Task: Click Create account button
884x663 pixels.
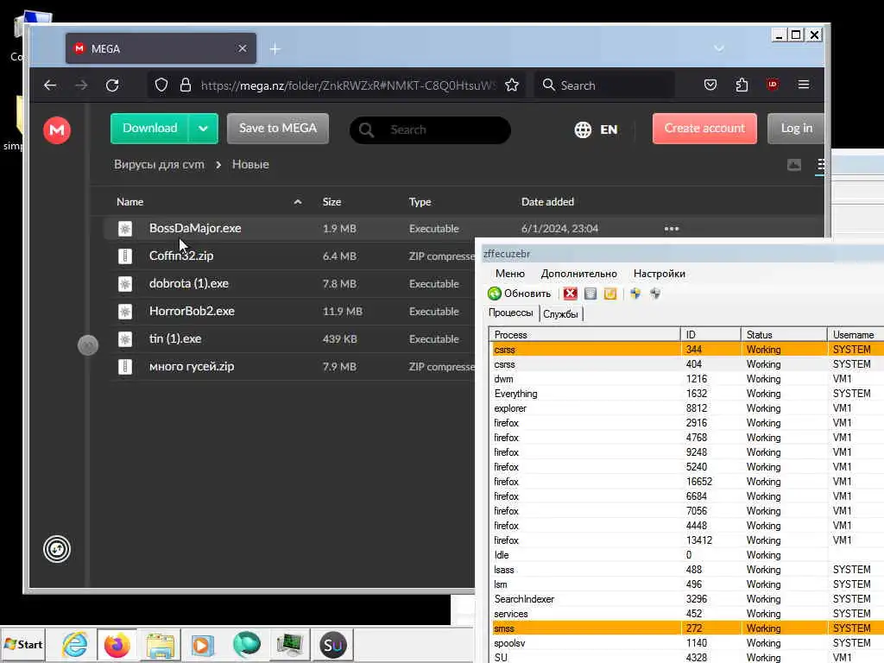Action: [704, 129]
